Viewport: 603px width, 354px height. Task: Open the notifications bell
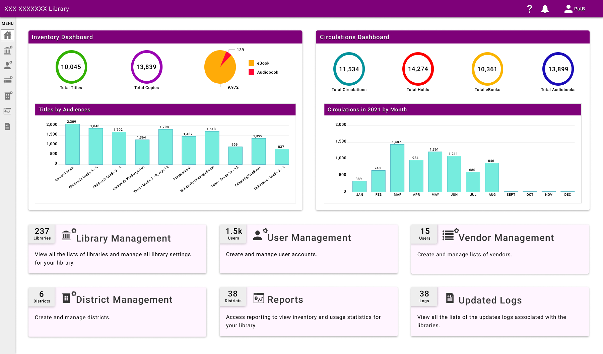point(545,9)
